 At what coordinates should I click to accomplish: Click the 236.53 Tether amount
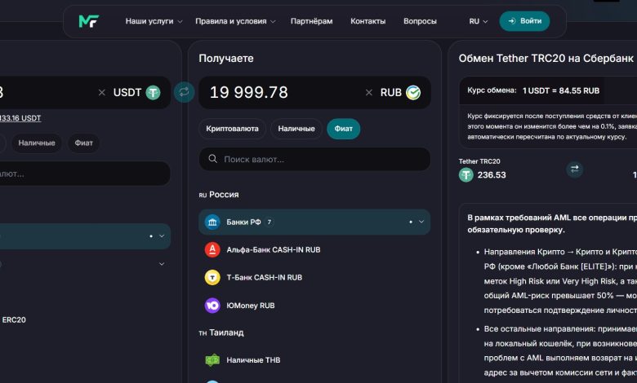[x=492, y=175]
